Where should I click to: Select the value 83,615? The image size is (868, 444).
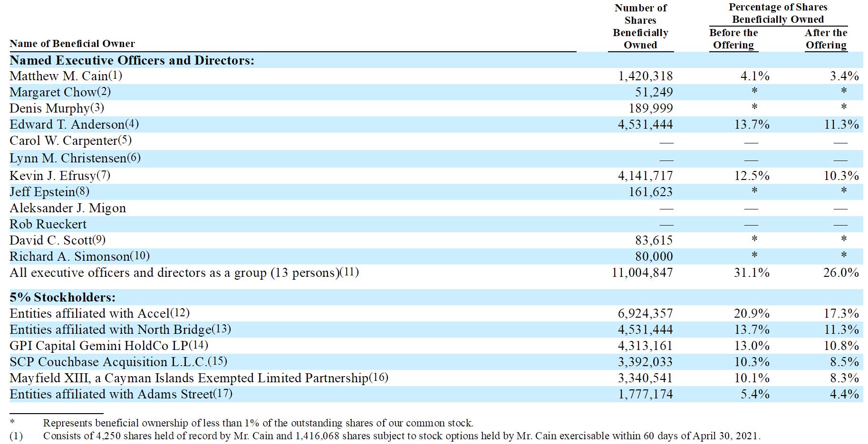[654, 240]
